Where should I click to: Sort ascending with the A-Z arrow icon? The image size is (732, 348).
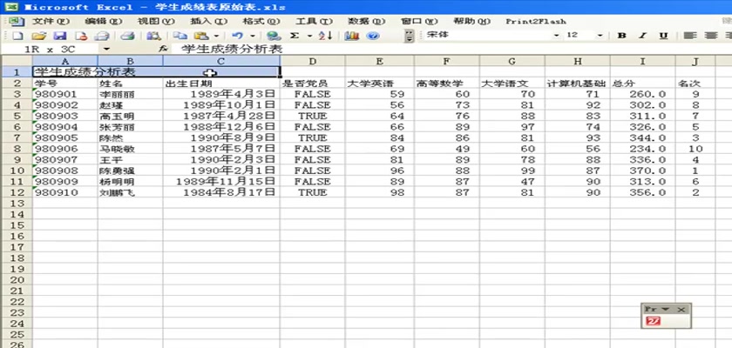click(x=325, y=36)
